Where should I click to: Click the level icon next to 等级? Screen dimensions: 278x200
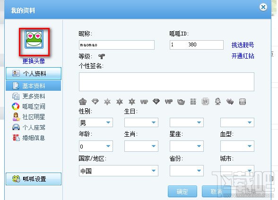click(102, 56)
